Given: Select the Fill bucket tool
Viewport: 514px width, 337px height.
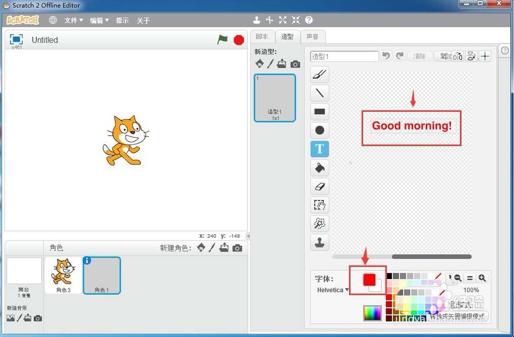Looking at the screenshot, I should [320, 168].
